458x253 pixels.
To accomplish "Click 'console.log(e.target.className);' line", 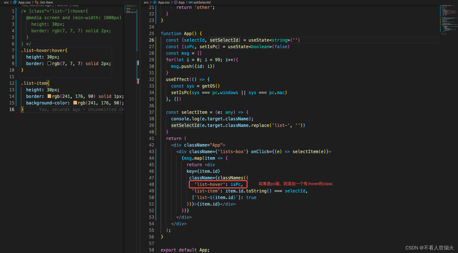I will point(212,119).
